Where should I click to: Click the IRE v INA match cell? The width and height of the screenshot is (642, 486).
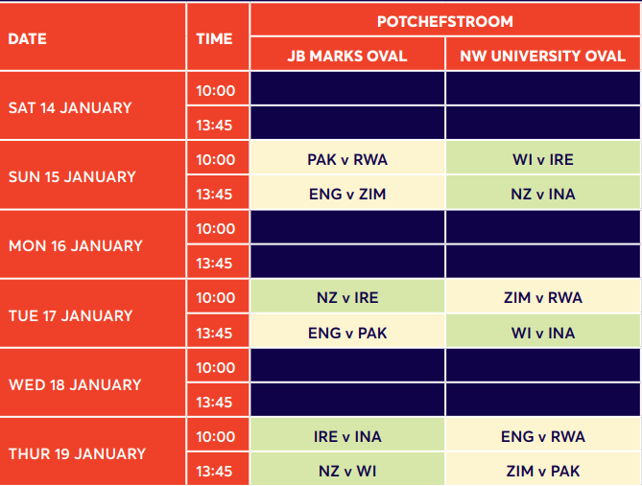[347, 434]
